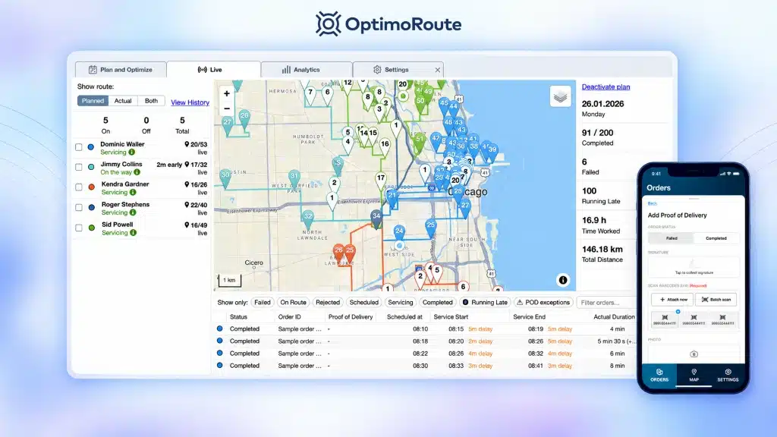Select the order row scheduled at 08:10

(x=426, y=329)
